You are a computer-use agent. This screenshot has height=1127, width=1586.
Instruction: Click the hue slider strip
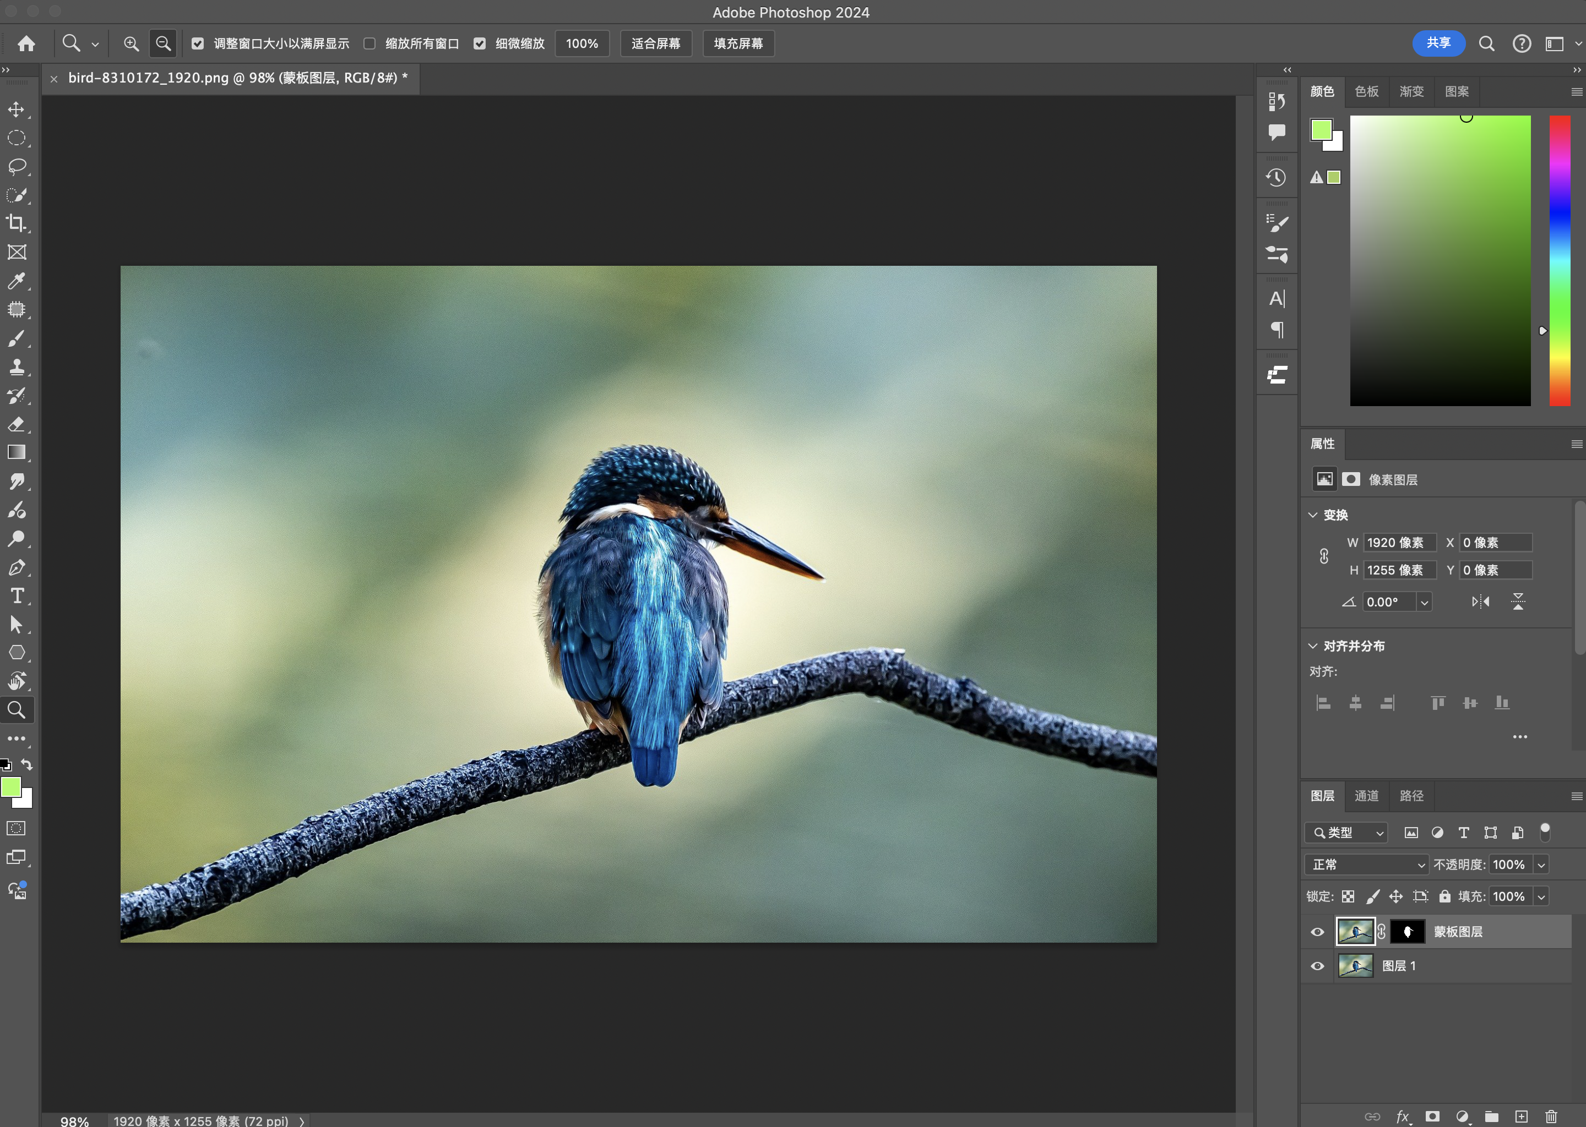pos(1560,261)
